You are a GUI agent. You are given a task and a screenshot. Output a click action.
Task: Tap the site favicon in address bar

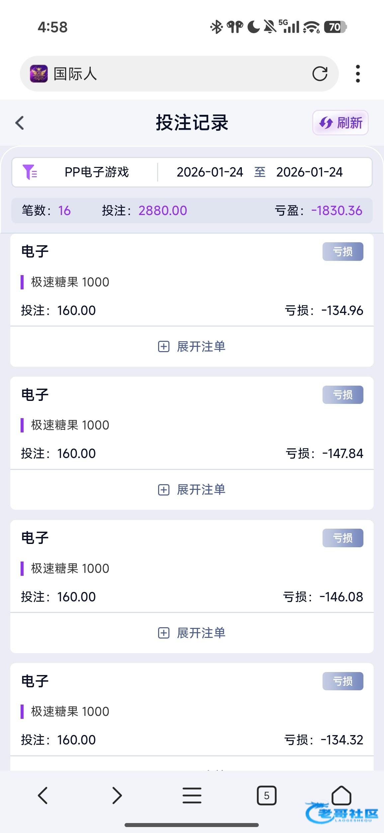pyautogui.click(x=39, y=74)
